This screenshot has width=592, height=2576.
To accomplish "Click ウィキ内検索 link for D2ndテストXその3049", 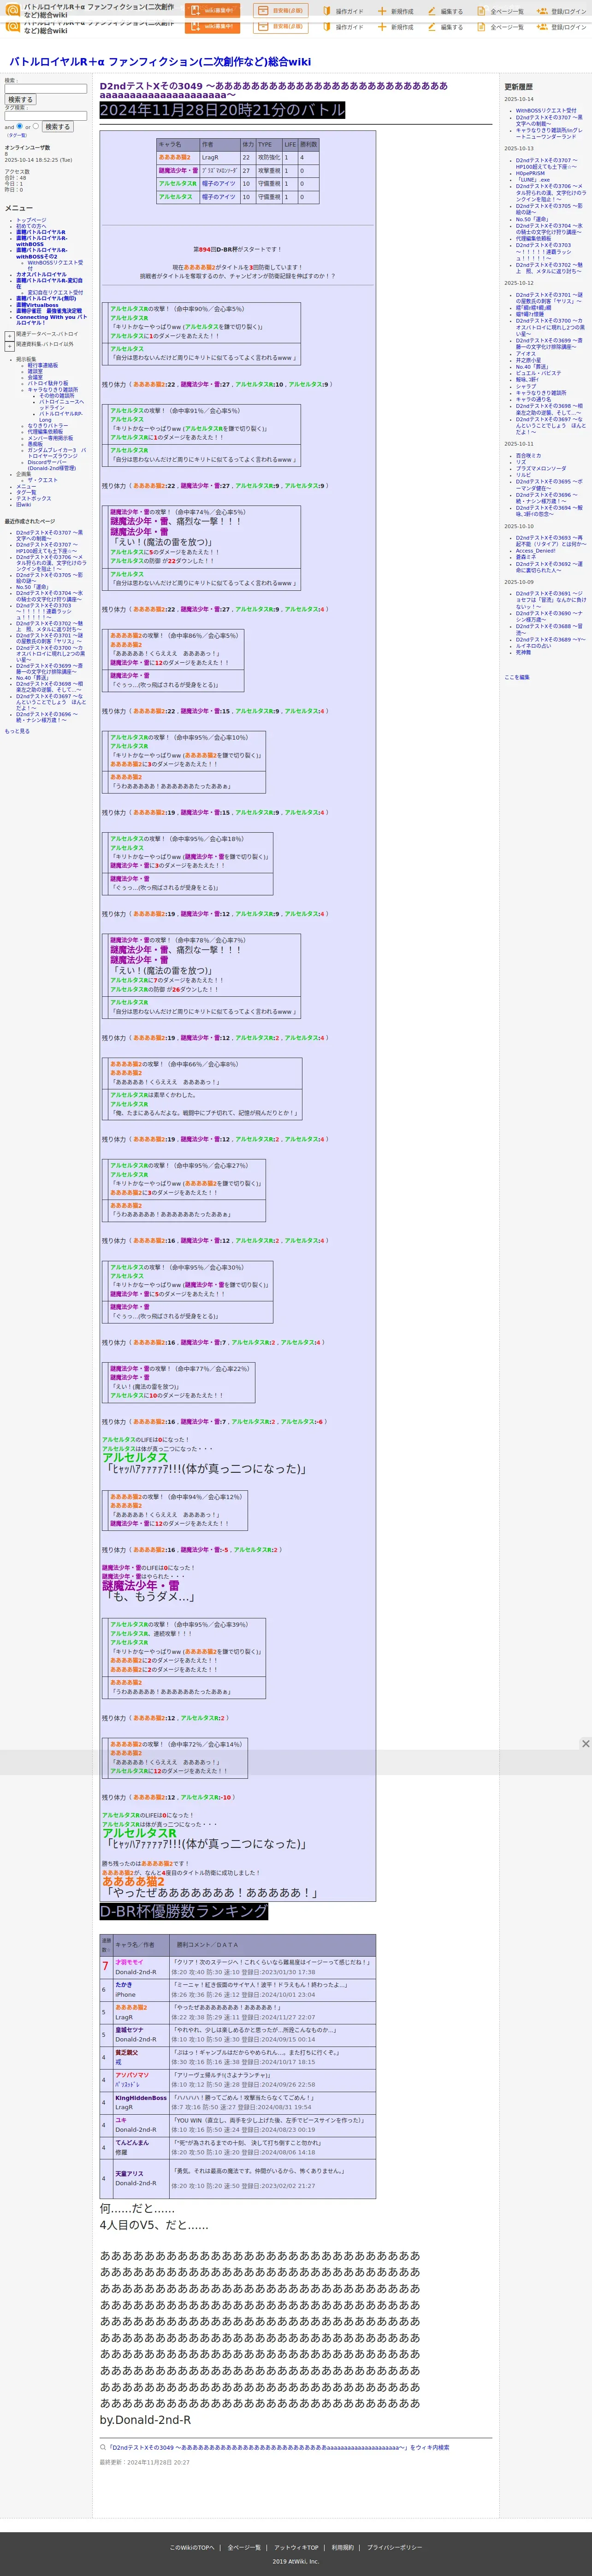I will [278, 2448].
